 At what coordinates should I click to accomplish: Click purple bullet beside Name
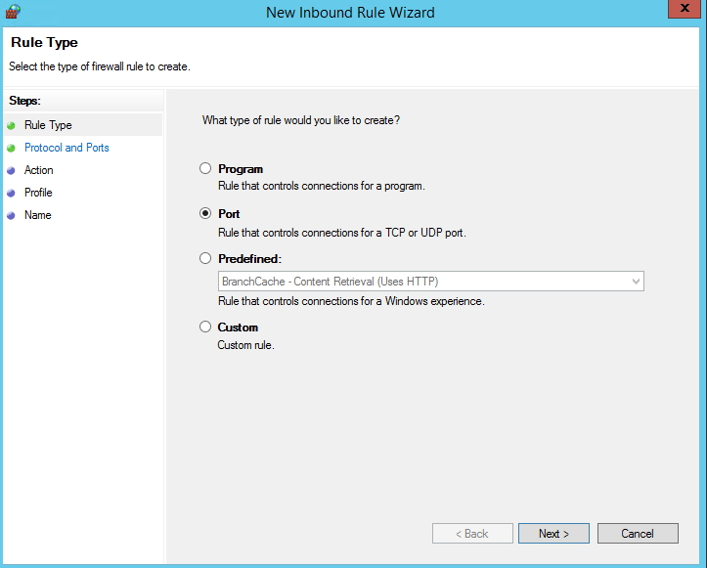[x=12, y=215]
